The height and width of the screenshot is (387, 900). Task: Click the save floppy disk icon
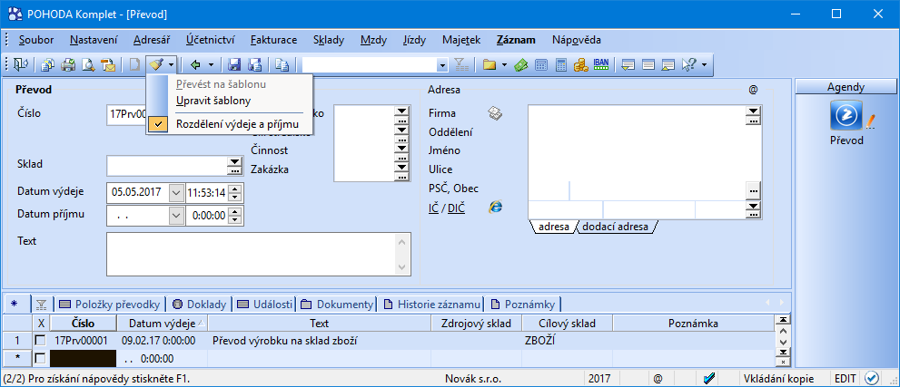click(234, 64)
